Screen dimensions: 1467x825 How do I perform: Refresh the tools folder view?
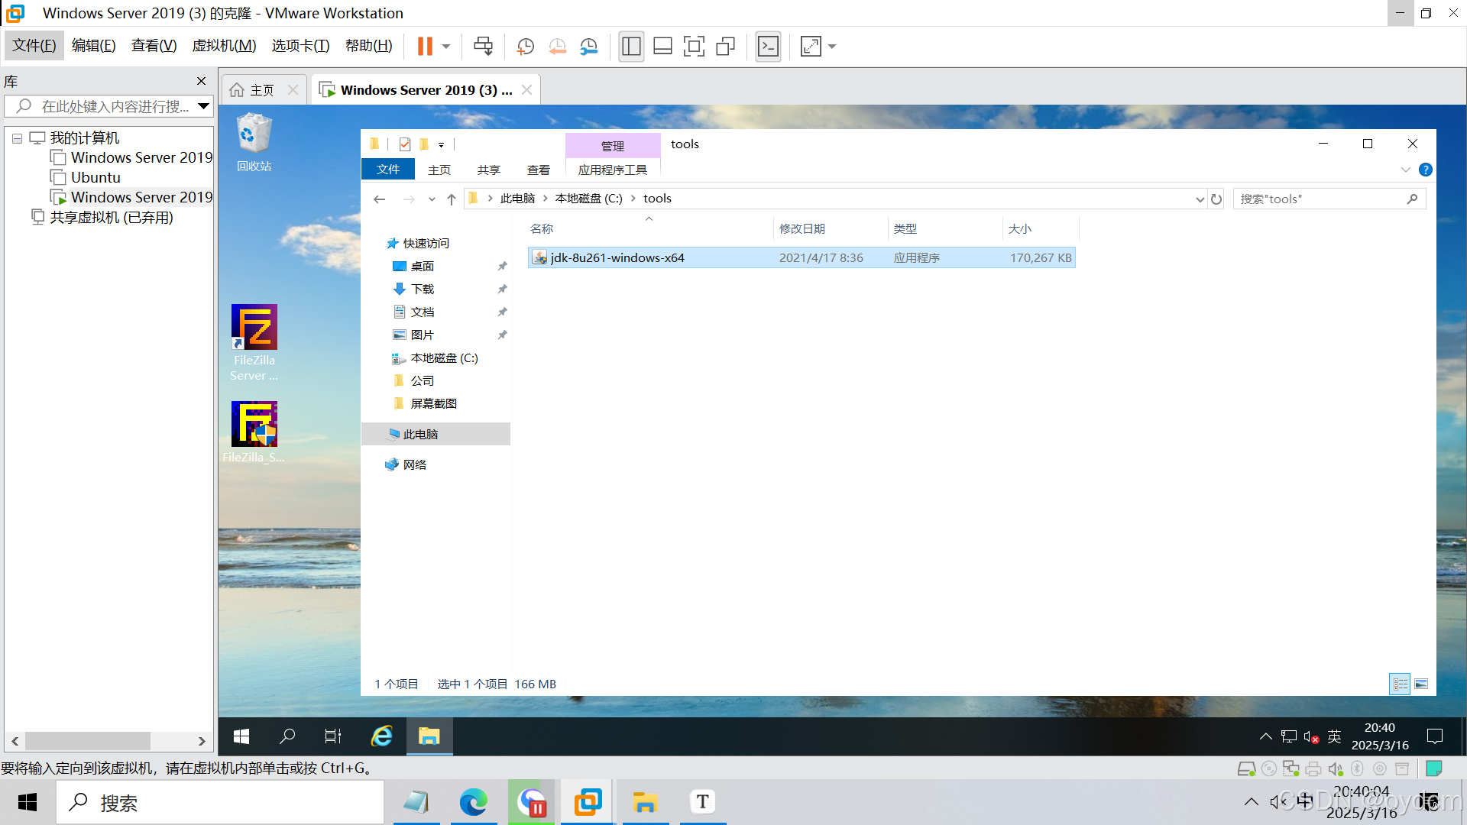[x=1216, y=198]
